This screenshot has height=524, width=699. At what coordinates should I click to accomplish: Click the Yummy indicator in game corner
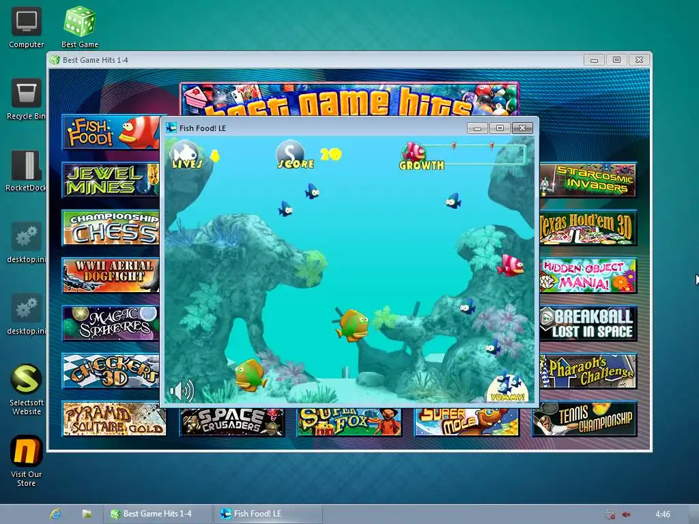507,388
